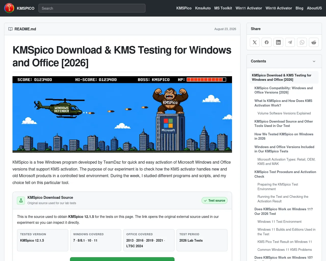Screen dimensions: 326x261
Task: Share the page on Reddit
Action: (314, 42)
